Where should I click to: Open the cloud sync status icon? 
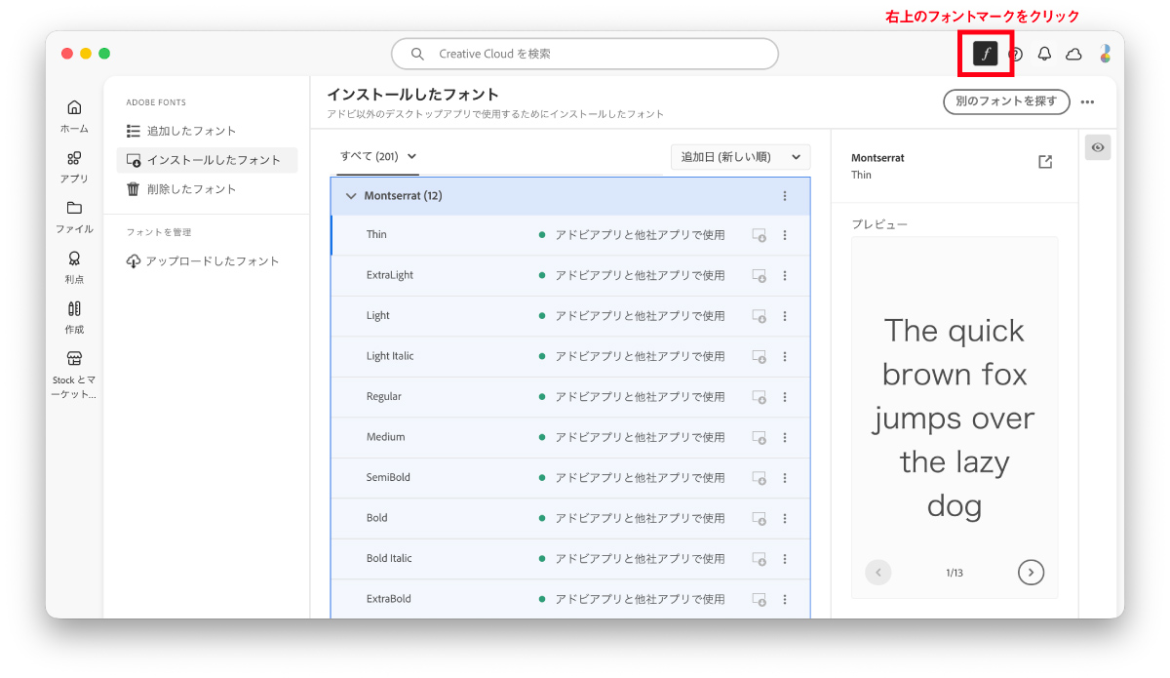pos(1073,54)
